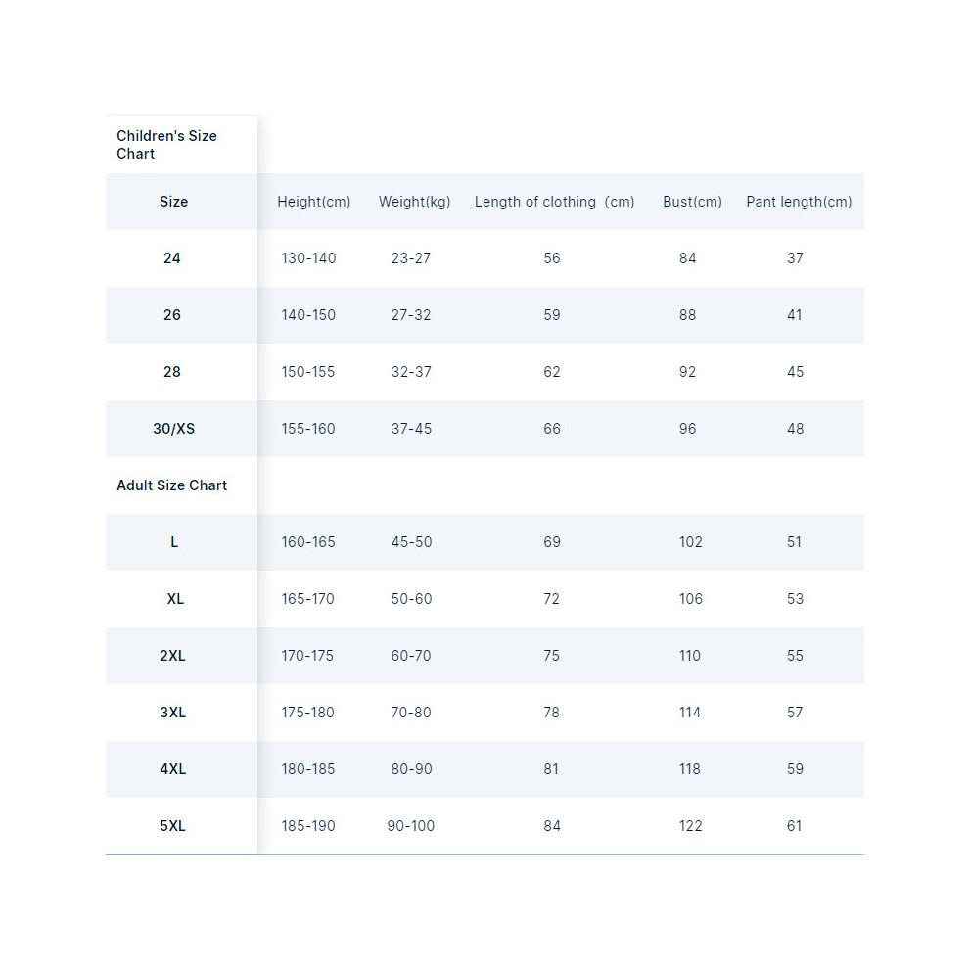Select the 4XL size row label
The image size is (969, 969).
point(172,769)
